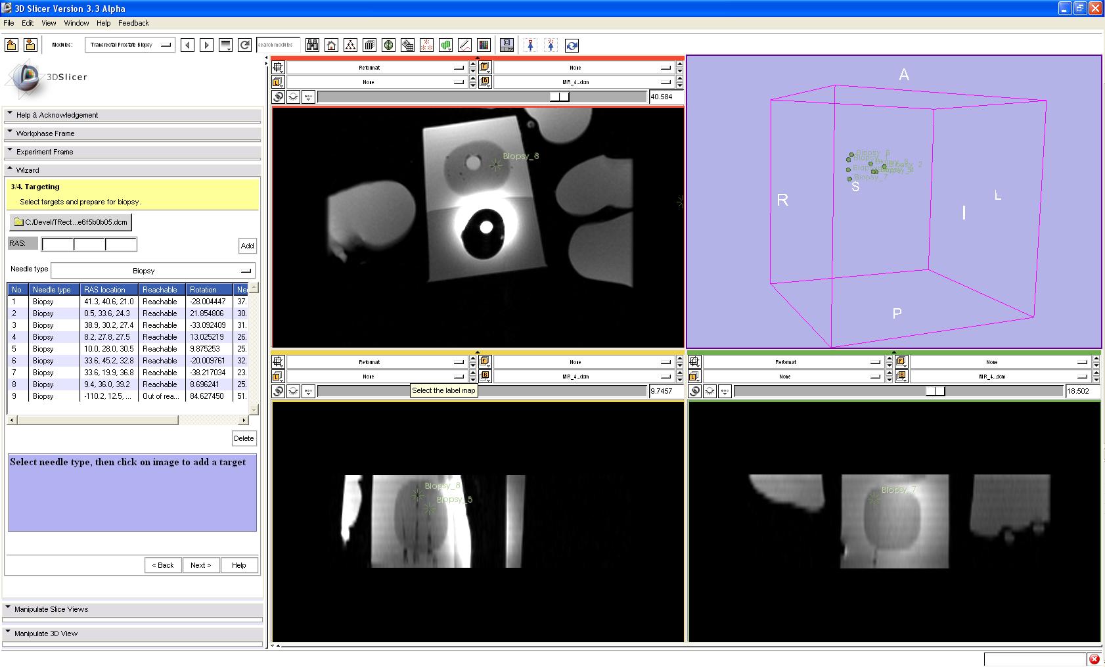Open the layout chooser toolbar icon

click(507, 45)
